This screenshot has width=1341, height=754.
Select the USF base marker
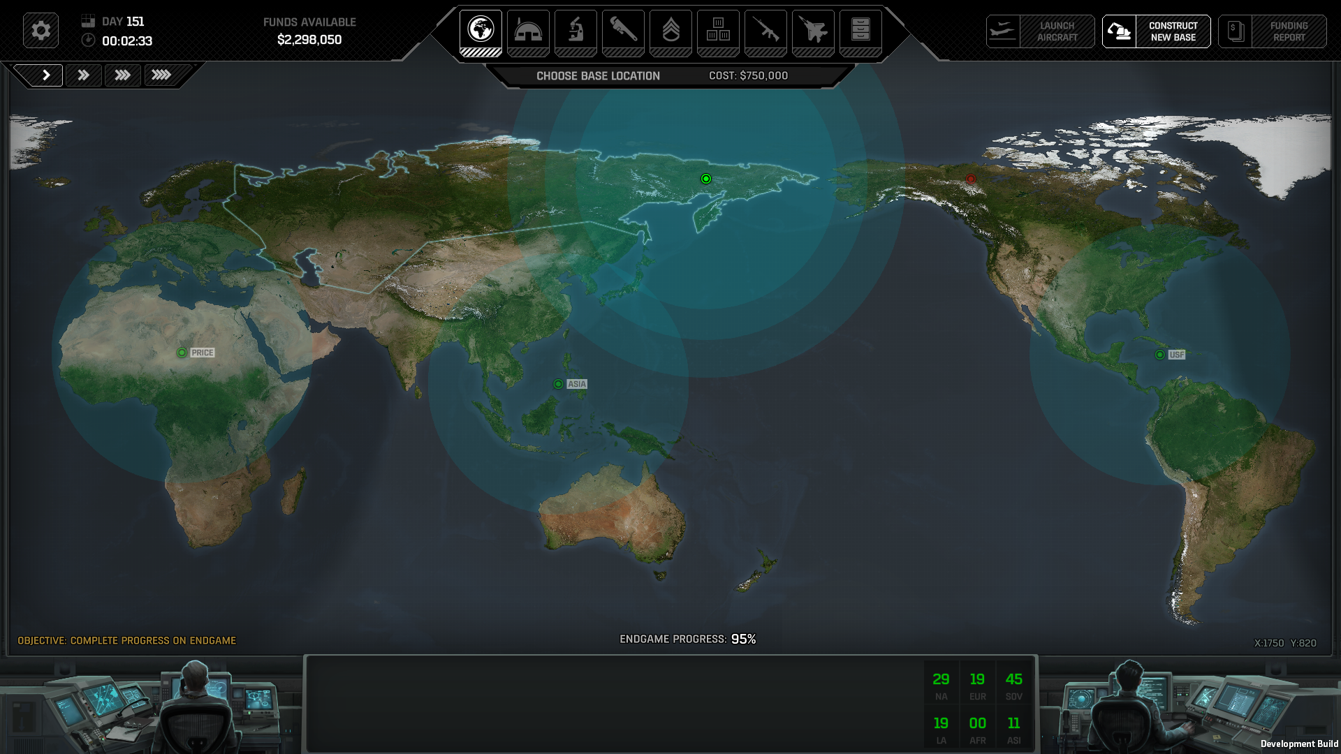click(x=1160, y=355)
